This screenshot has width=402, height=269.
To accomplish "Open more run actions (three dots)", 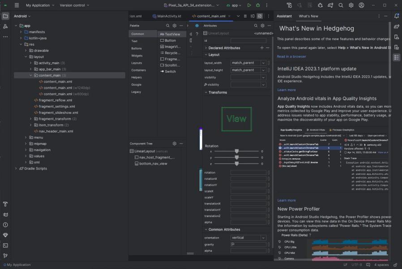I will pos(267,5).
